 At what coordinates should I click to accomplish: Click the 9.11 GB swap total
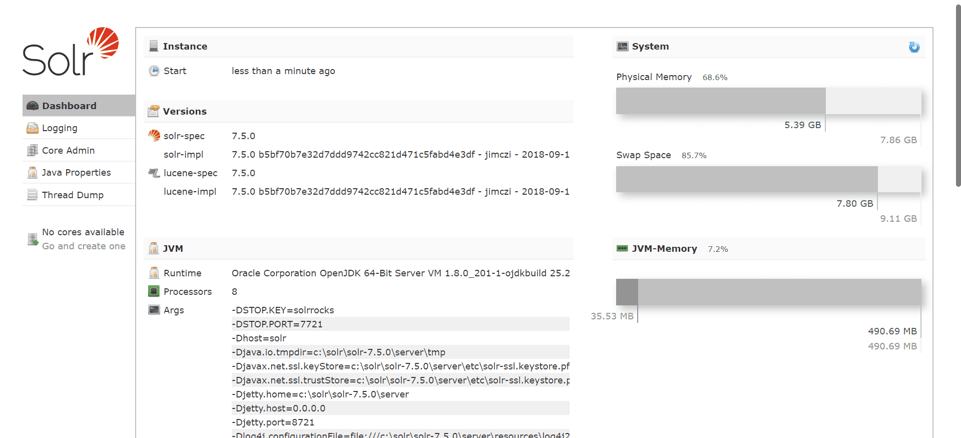(898, 219)
